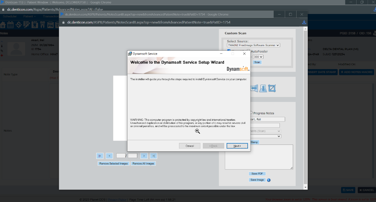This screenshot has height=202, width=376.
Task: Click the Remove All Images button
Action: [x=143, y=163]
